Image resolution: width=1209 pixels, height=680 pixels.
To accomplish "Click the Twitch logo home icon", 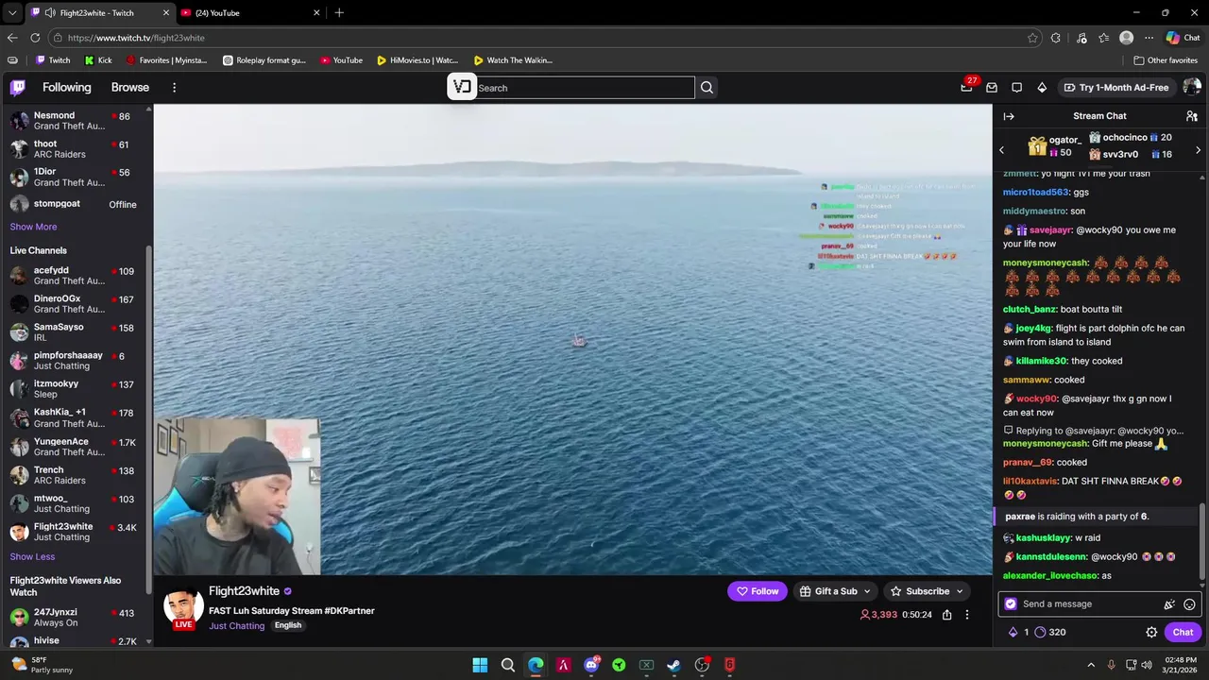I will click(17, 88).
